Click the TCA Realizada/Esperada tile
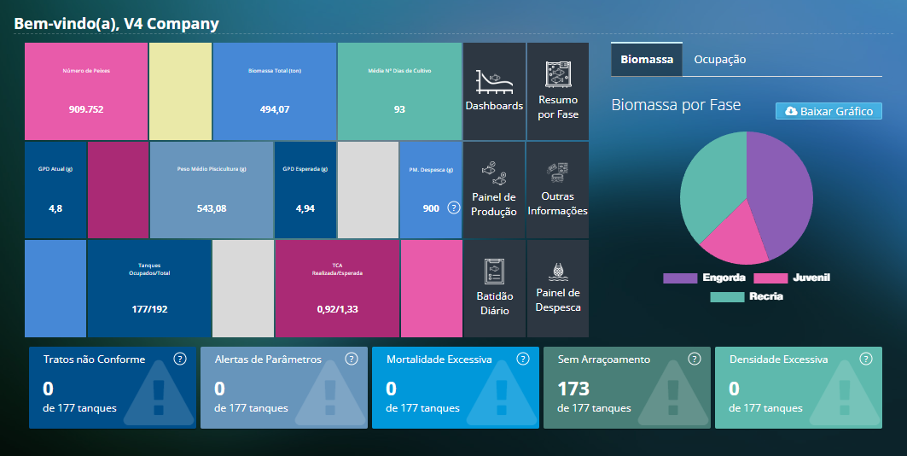Image resolution: width=907 pixels, height=456 pixels. [337, 289]
